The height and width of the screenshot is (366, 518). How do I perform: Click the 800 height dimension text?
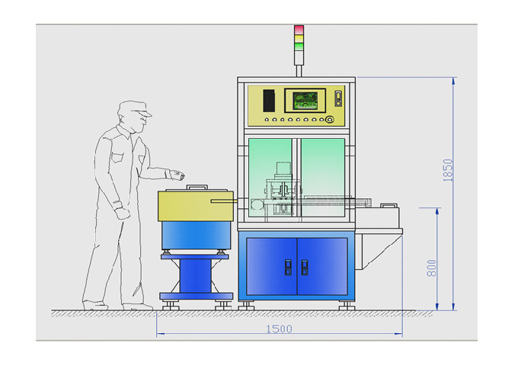(431, 268)
